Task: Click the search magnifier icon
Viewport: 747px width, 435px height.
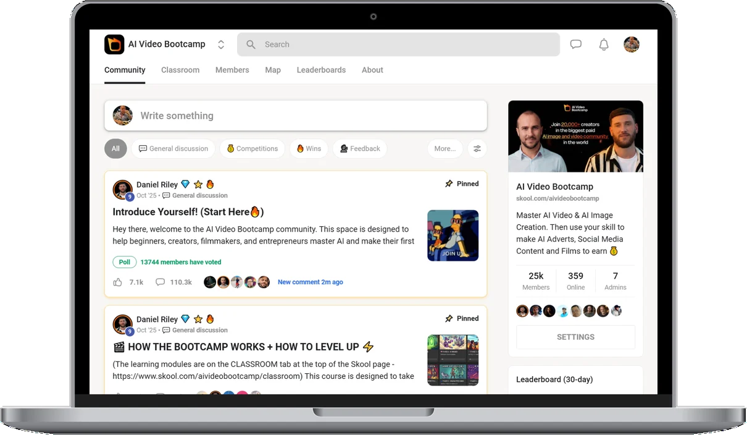Action: [x=251, y=44]
